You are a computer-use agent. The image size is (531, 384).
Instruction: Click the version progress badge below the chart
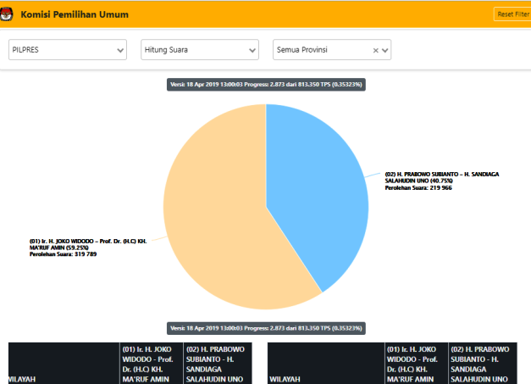(x=266, y=327)
